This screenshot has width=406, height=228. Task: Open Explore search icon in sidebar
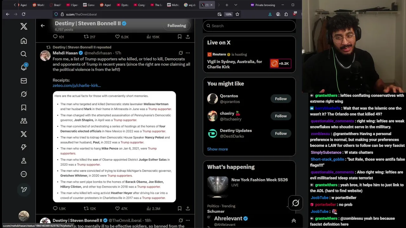(24, 54)
